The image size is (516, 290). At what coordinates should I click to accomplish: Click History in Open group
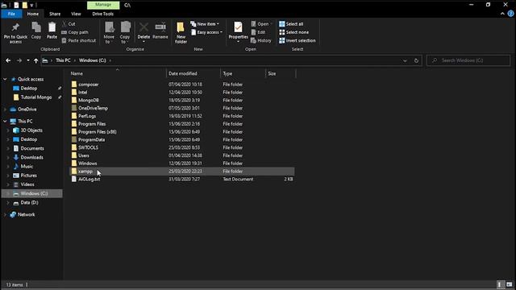tap(261, 40)
